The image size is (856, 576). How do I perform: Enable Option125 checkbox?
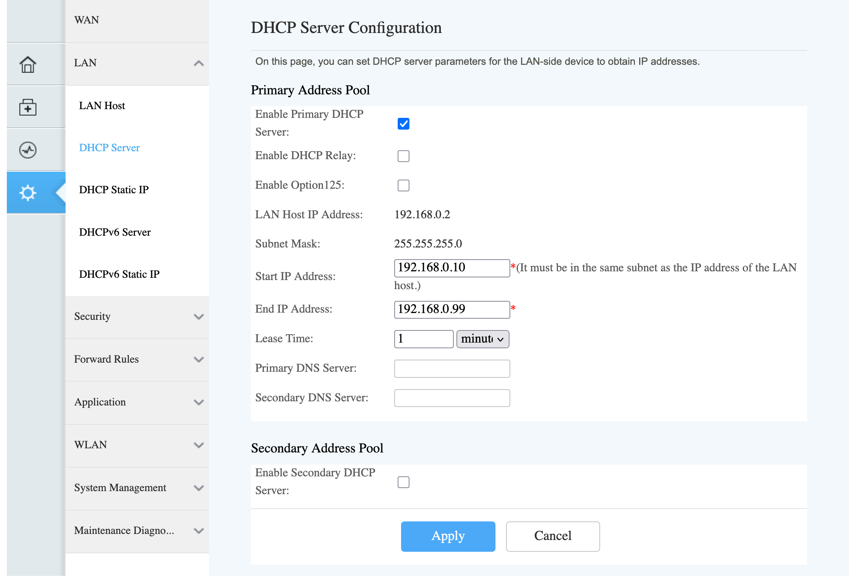click(x=403, y=185)
